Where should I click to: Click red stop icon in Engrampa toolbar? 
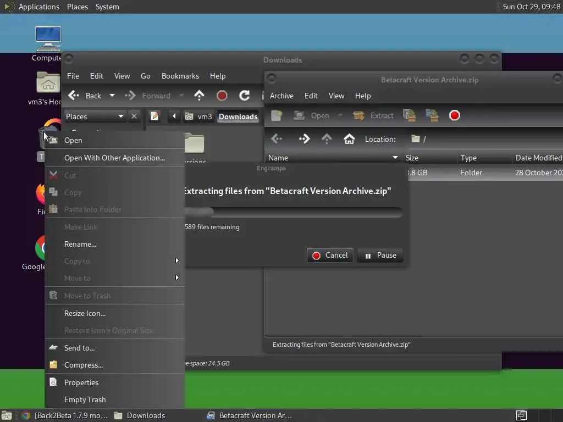[455, 115]
